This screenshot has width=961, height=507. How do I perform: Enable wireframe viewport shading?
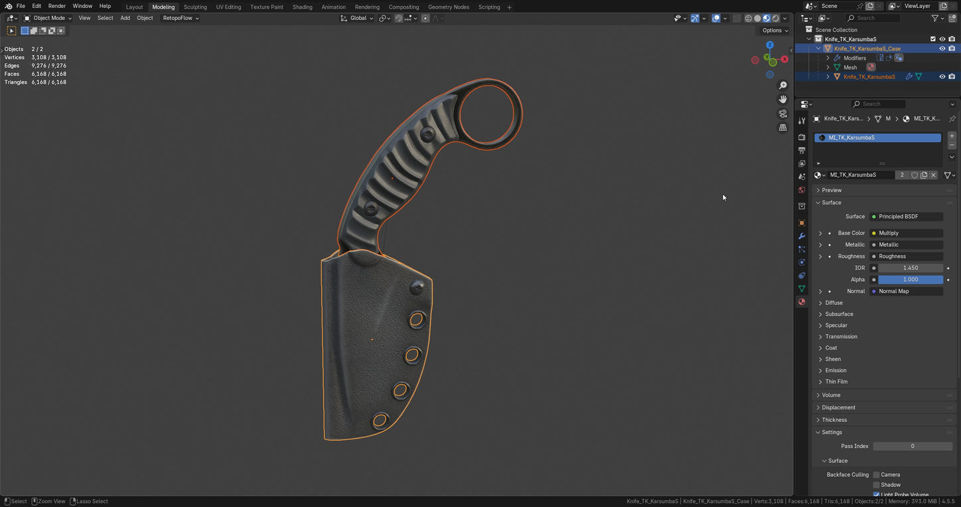(748, 19)
